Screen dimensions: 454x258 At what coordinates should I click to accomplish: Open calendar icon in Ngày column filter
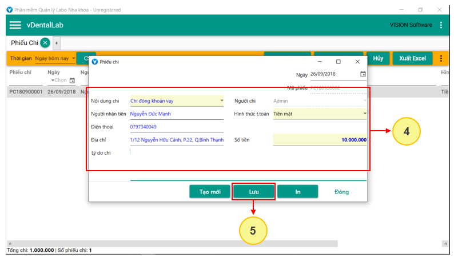72,80
